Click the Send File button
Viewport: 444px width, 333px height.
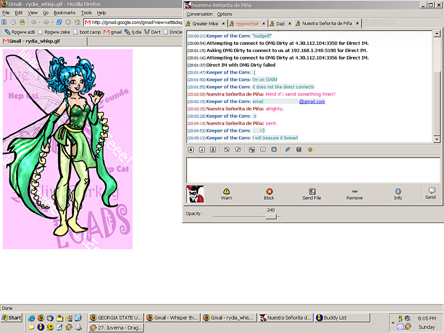tap(312, 194)
